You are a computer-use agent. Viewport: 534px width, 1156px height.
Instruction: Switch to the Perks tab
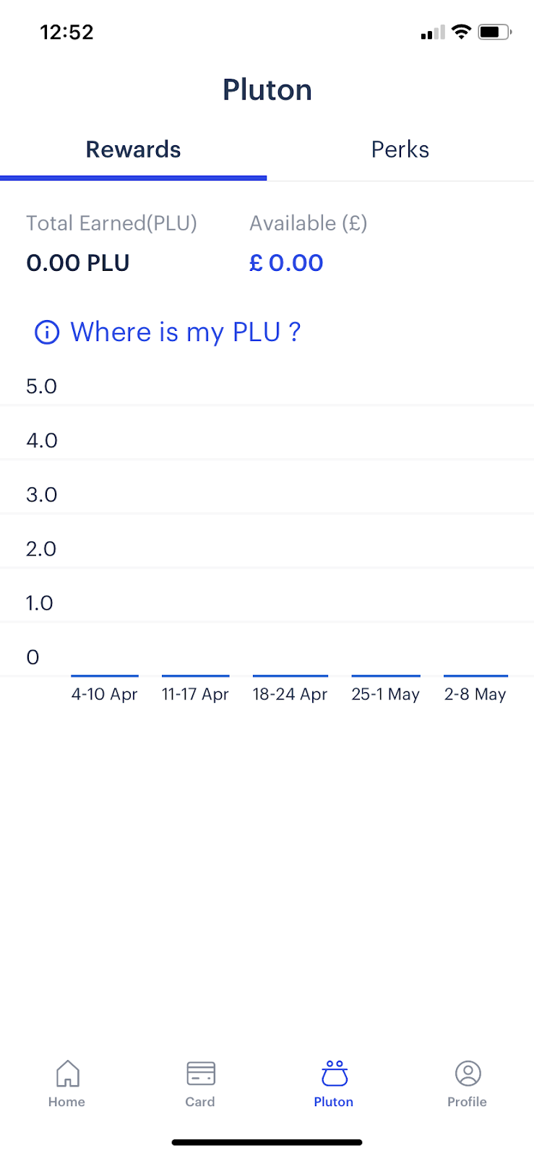(x=400, y=150)
